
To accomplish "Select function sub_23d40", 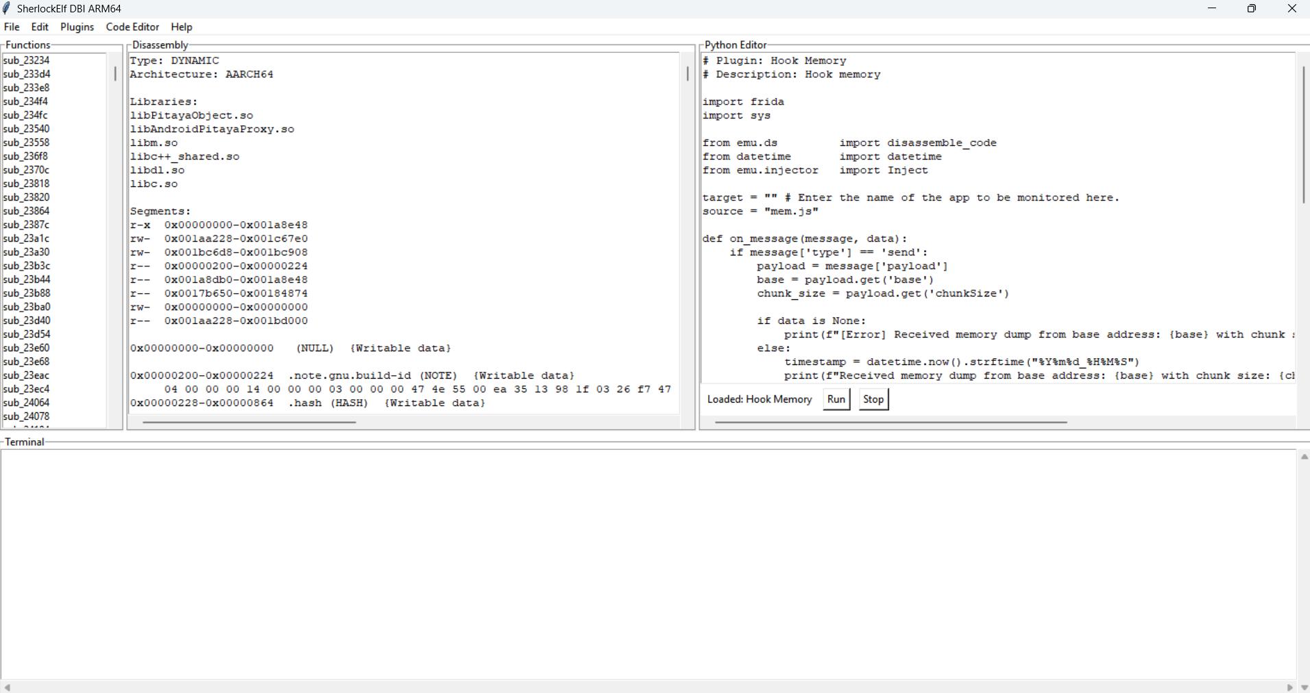I will click(26, 320).
